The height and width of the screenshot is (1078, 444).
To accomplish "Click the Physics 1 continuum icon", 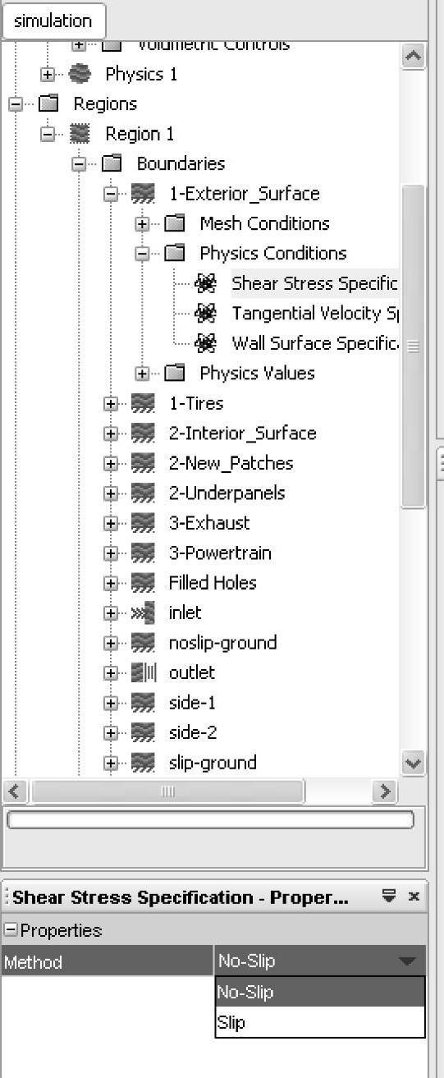I will [80, 74].
